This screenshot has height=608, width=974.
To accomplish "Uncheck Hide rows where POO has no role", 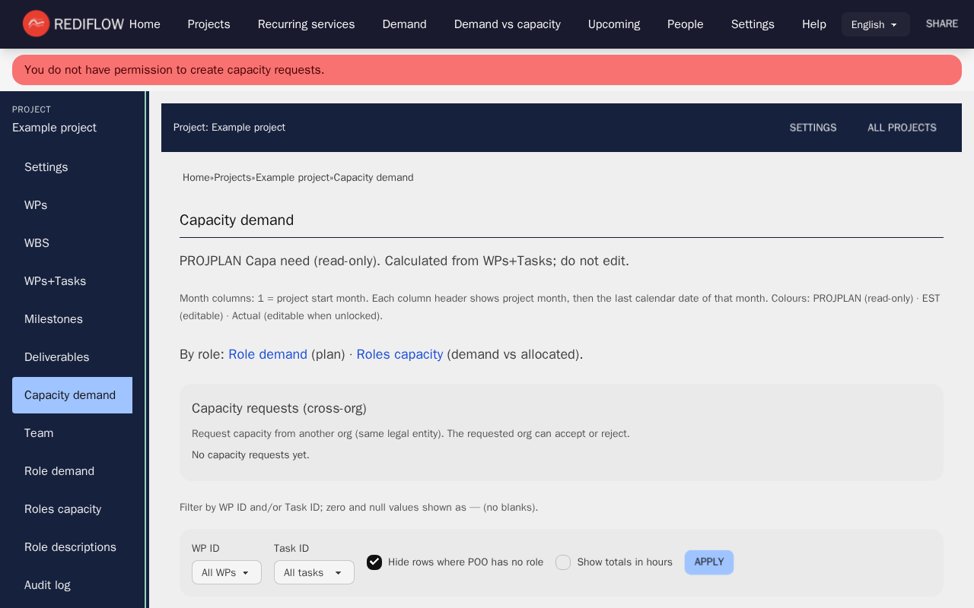I will point(374,562).
